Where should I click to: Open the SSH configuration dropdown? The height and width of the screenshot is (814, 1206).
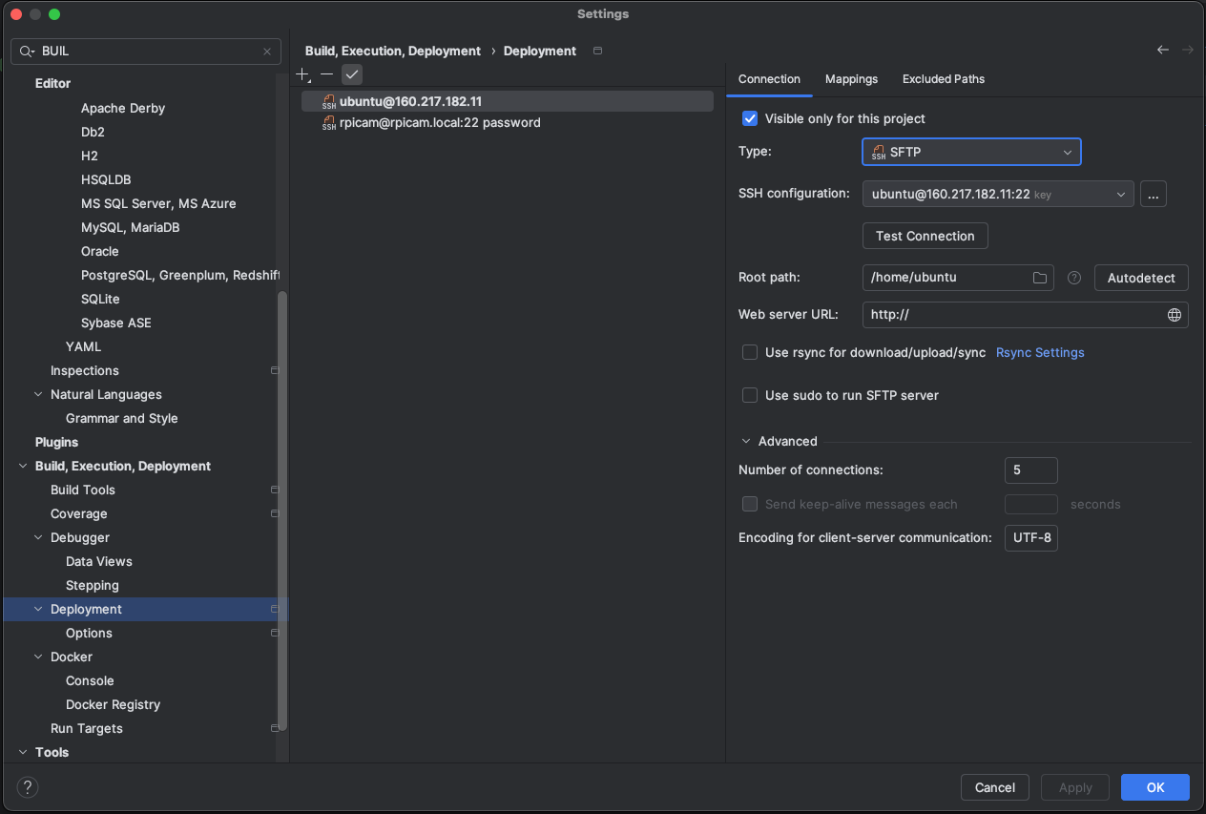click(997, 194)
